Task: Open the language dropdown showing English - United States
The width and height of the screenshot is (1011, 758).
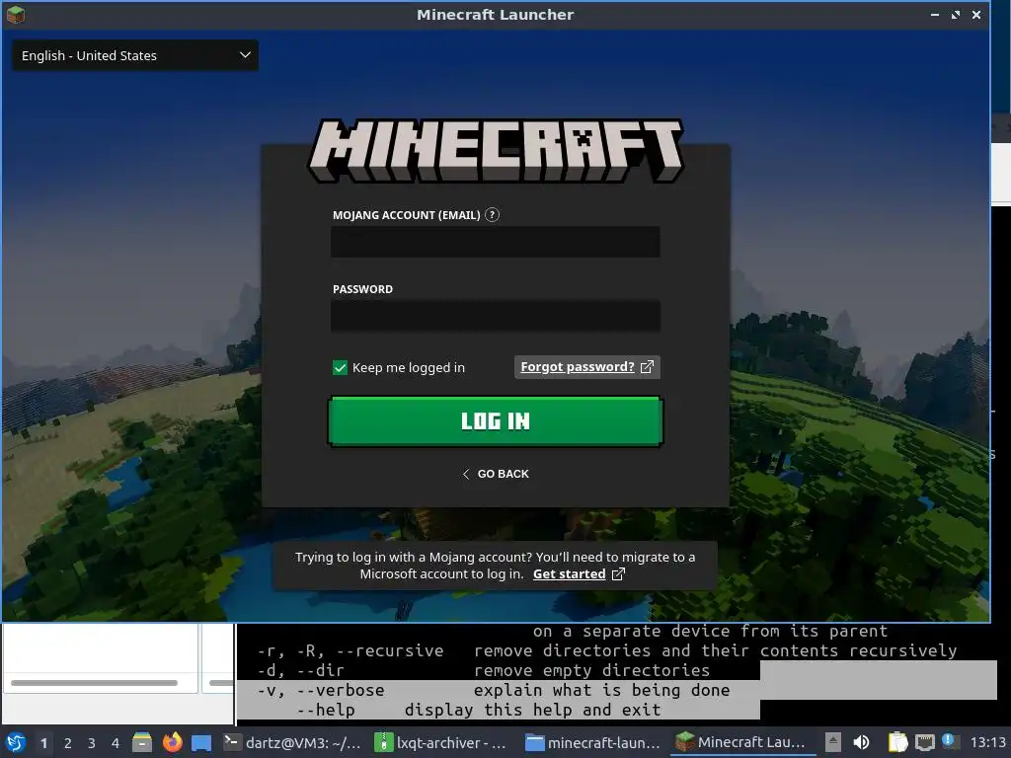Action: (x=135, y=55)
